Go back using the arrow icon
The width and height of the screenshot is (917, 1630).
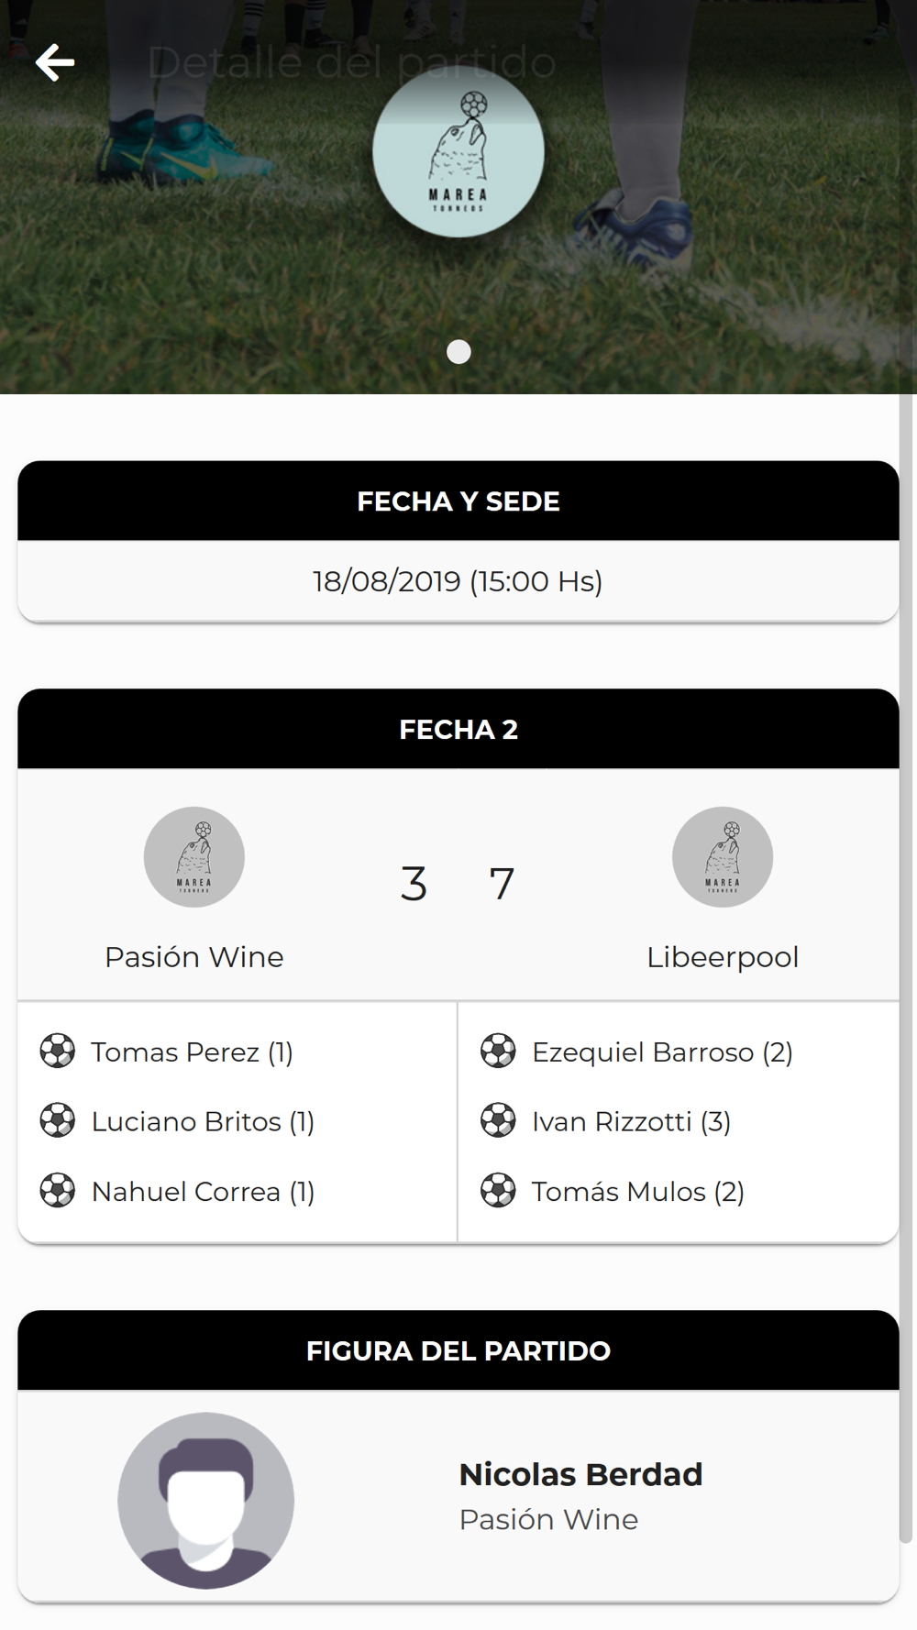(x=55, y=62)
